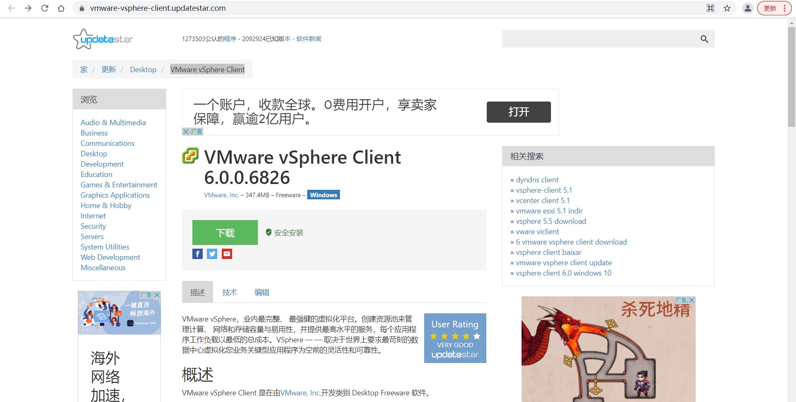Open VMware, Inc. publisher link under title

coord(221,195)
